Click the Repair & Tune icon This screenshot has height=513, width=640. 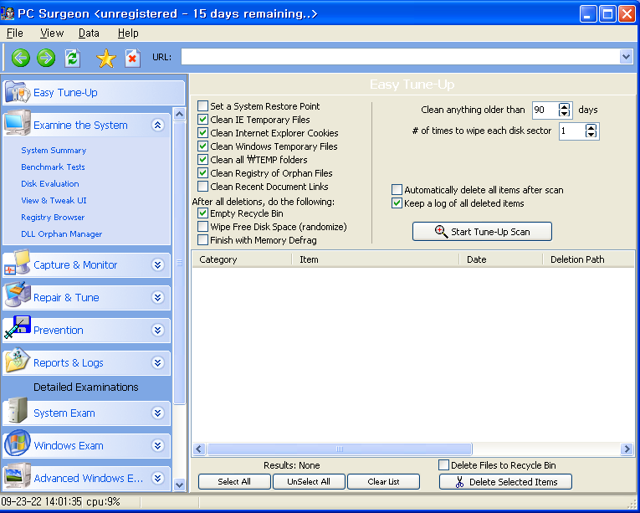[17, 295]
